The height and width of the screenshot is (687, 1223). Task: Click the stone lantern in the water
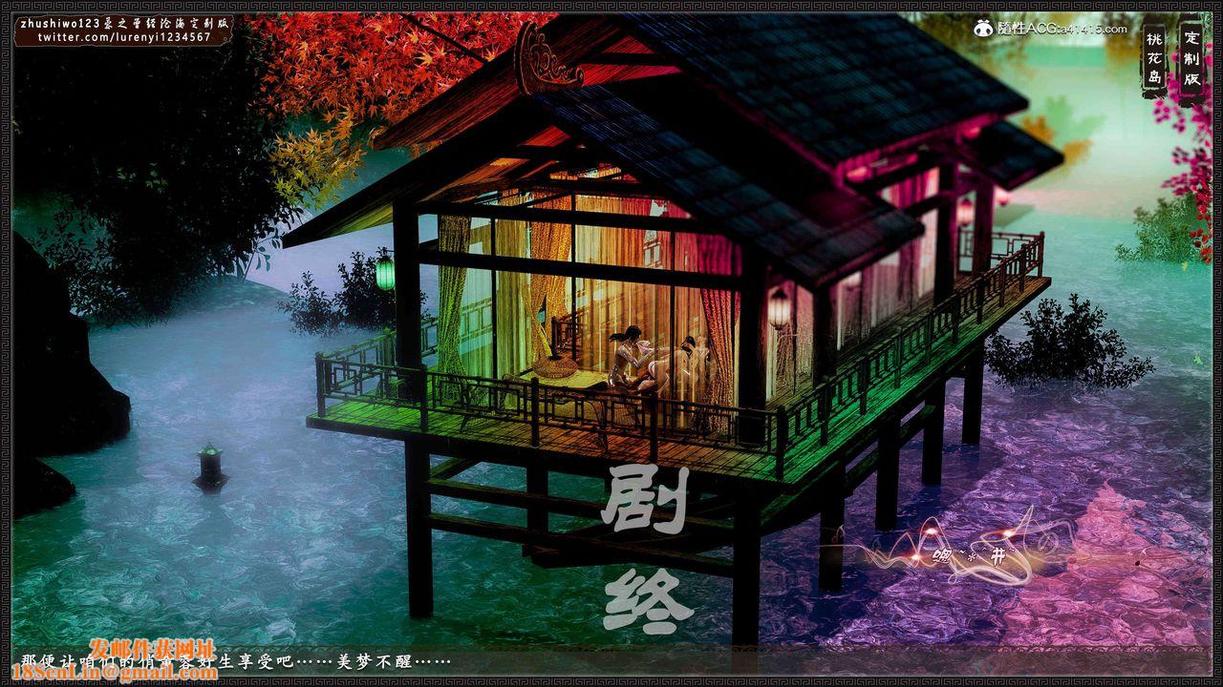click(x=210, y=468)
